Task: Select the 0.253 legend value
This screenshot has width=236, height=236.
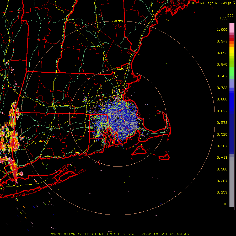Action: point(222,192)
